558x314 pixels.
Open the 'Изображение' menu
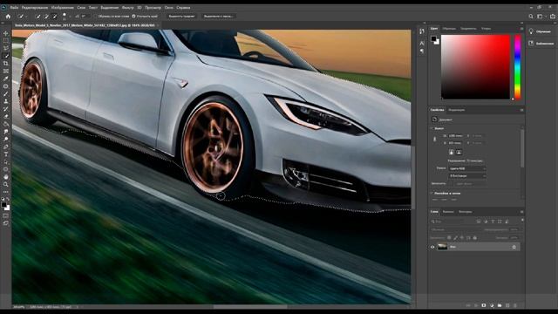pos(63,8)
